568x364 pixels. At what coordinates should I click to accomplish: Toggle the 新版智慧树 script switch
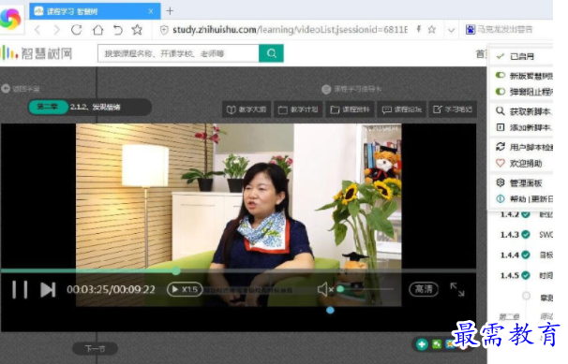[501, 75]
